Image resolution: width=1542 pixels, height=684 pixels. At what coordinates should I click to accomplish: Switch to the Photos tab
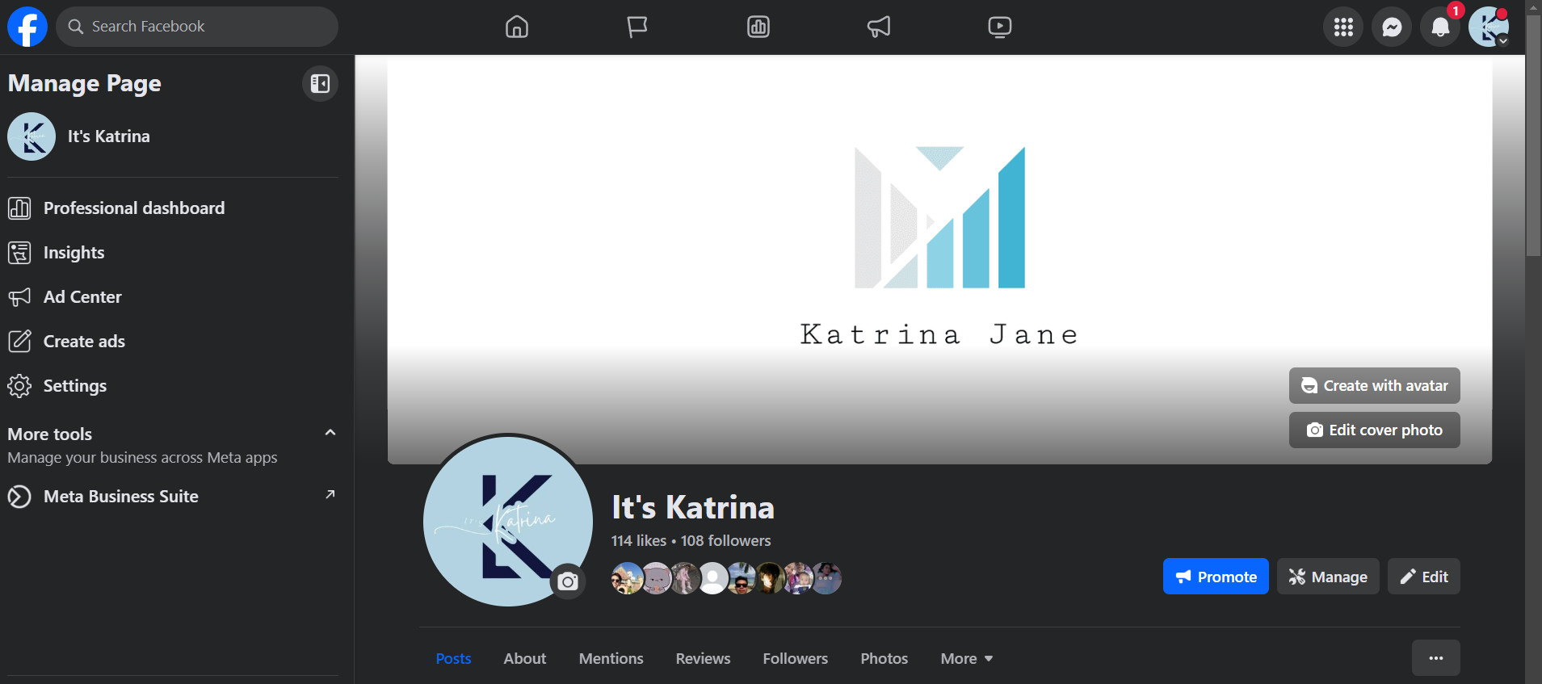click(884, 659)
